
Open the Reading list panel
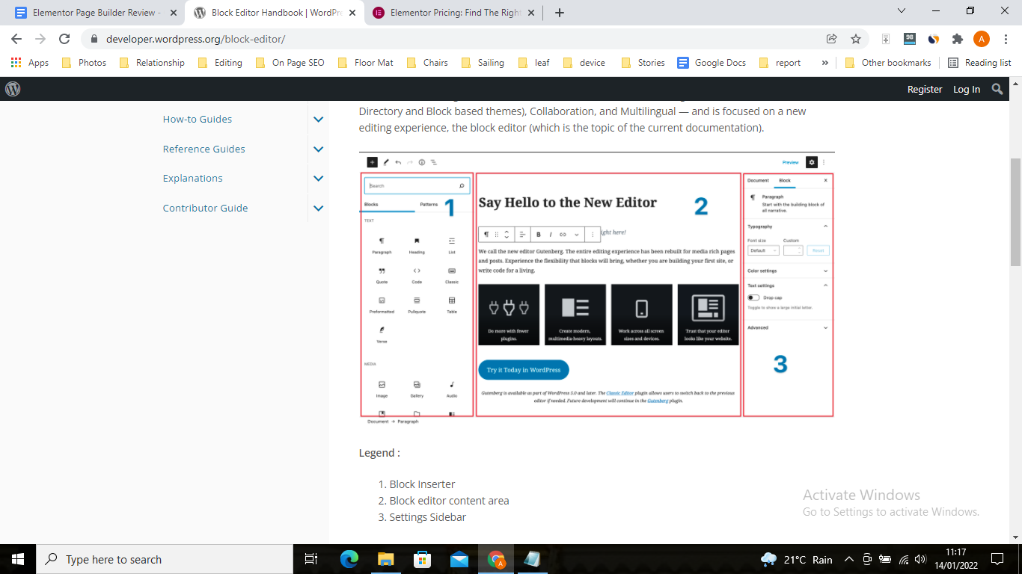tap(979, 63)
